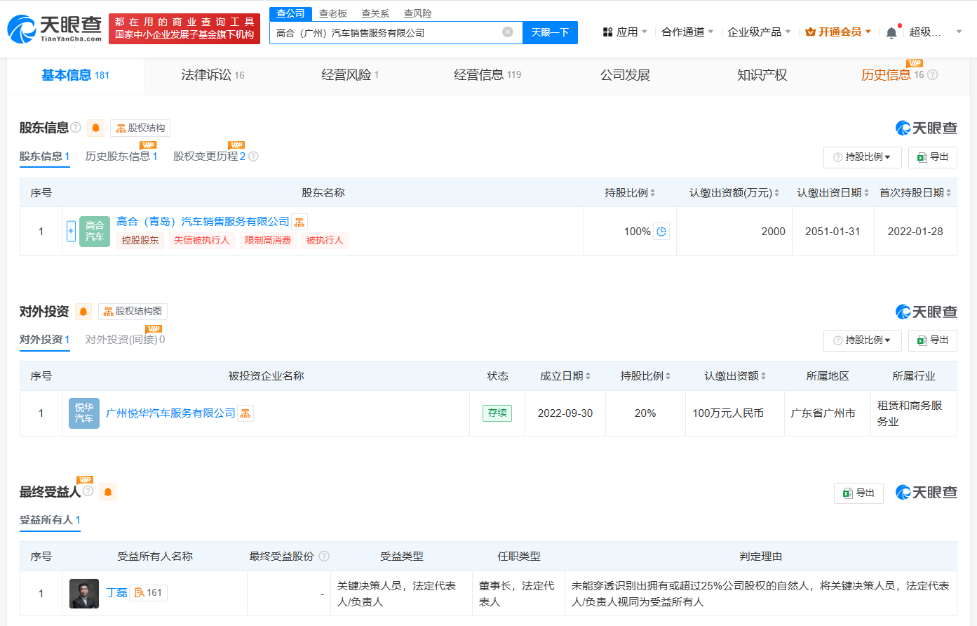Open the 持股比例 dropdown in 股东信息 section

click(862, 157)
